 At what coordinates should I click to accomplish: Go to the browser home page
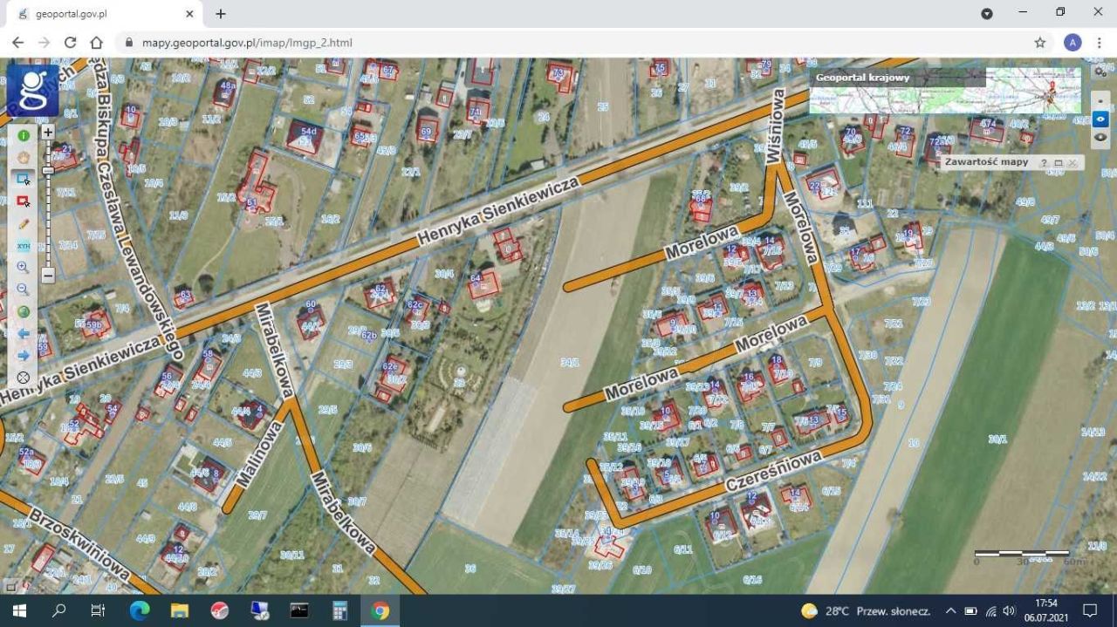tap(97, 42)
